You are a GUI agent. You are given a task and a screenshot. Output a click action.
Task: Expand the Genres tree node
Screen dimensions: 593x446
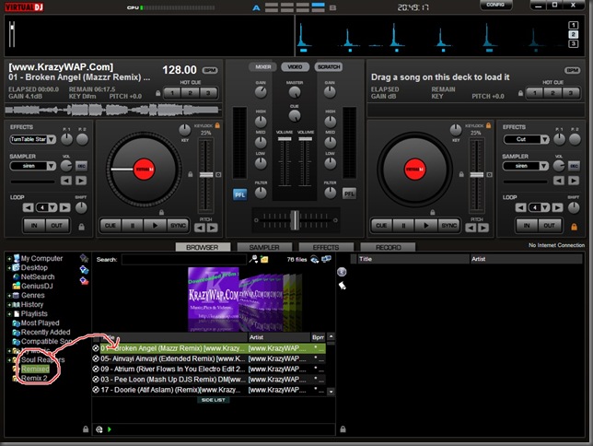tap(9, 296)
